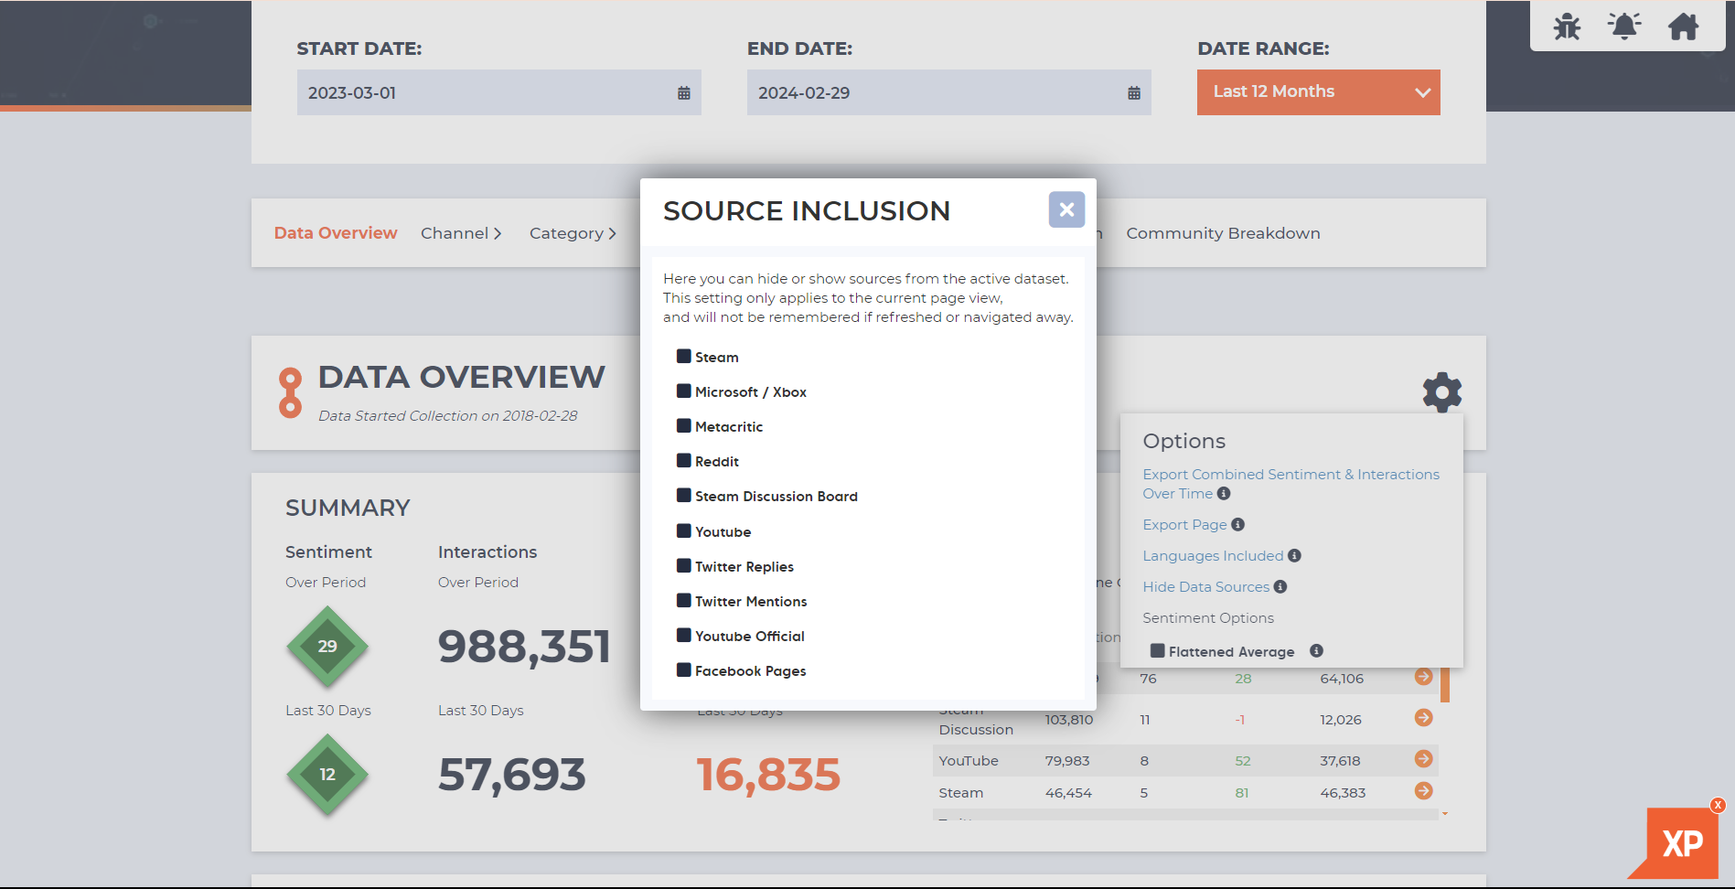Toggle the Reddit source checkbox
This screenshot has width=1735, height=889.
[x=683, y=460]
